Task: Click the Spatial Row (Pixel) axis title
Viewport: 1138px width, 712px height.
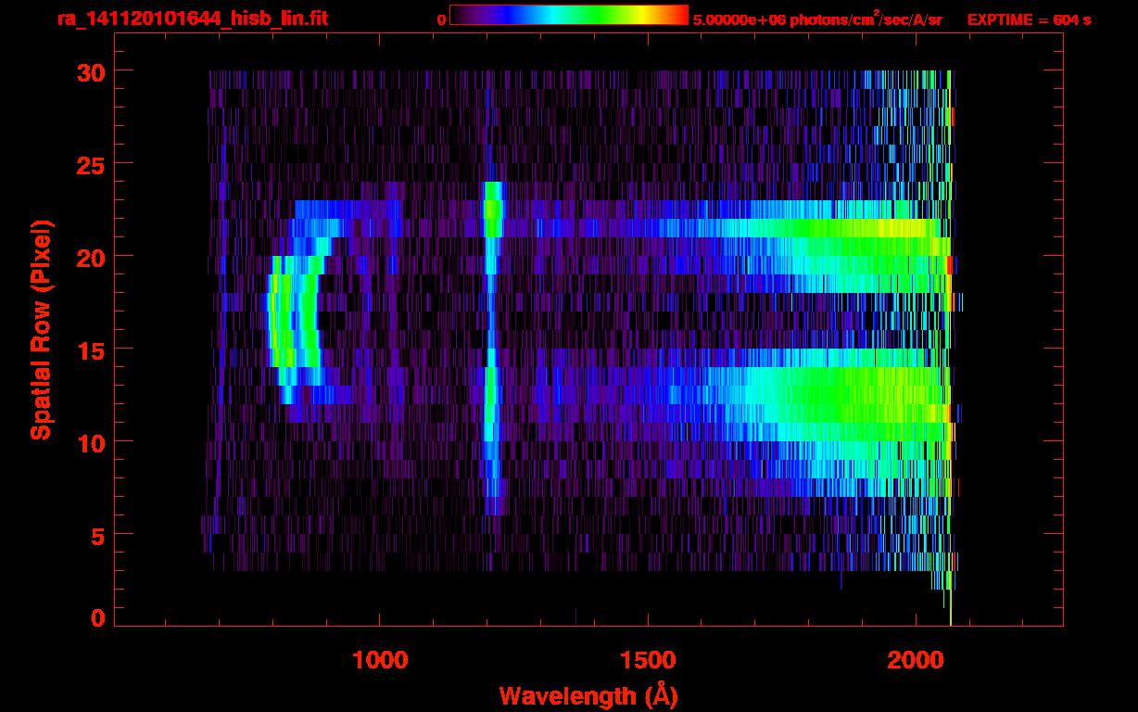Action: (42, 329)
